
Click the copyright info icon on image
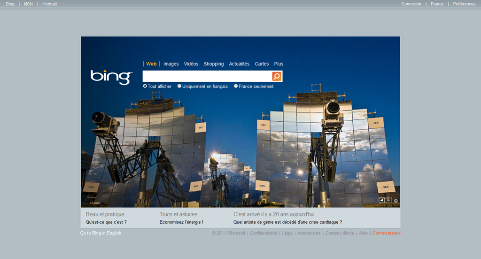396,201
